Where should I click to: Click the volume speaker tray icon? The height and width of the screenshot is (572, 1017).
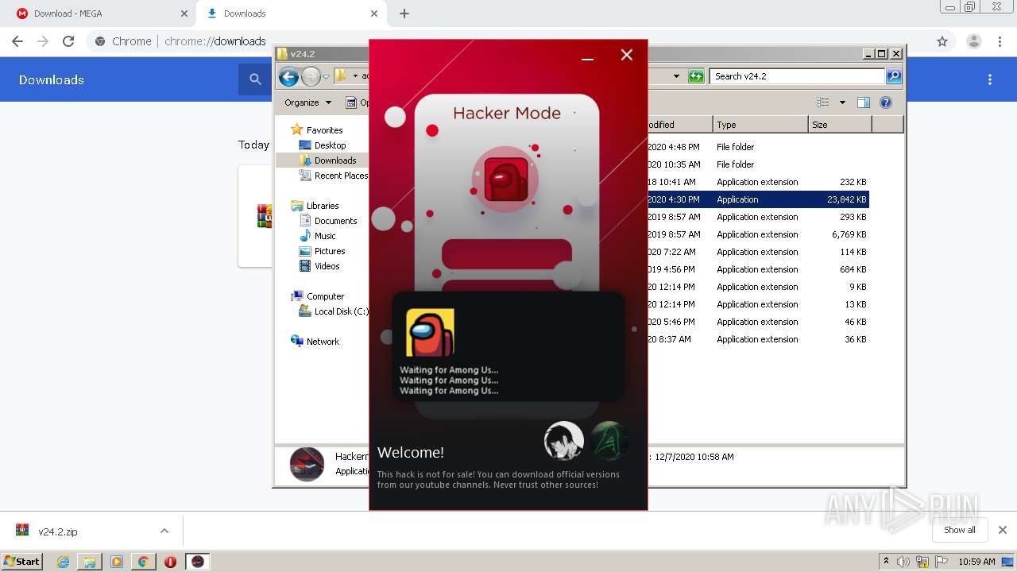903,562
